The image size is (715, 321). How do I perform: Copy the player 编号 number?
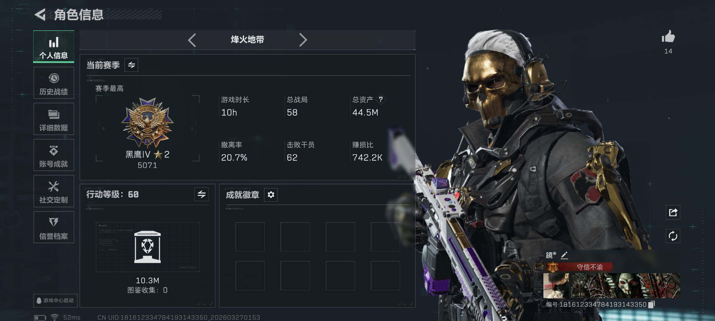652,304
